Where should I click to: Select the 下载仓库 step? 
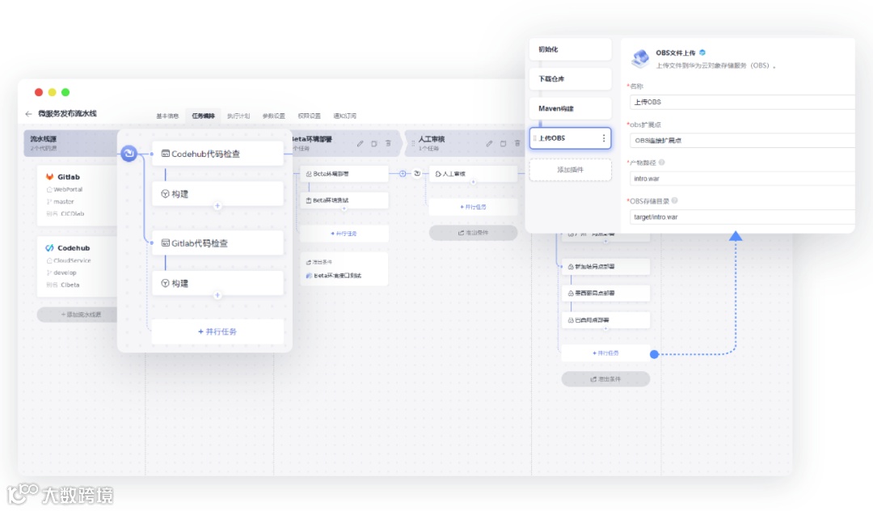click(x=571, y=79)
